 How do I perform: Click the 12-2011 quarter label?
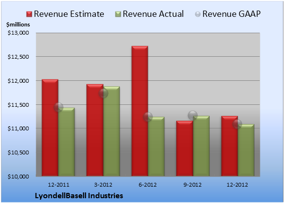point(58,185)
